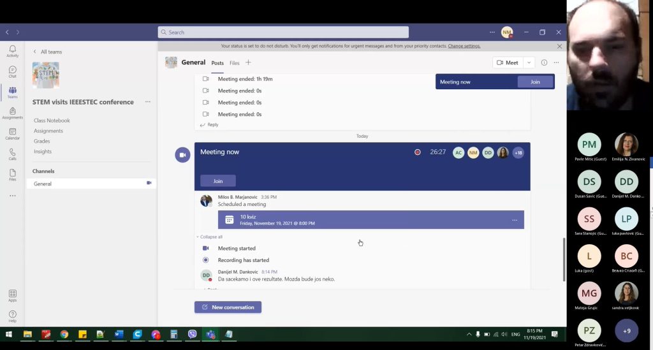This screenshot has width=653, height=350.
Task: Open the Change settings link
Action: click(x=464, y=46)
